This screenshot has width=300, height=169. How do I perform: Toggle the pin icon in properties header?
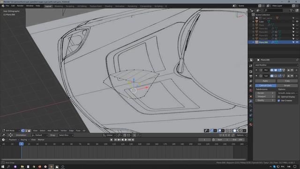[297, 60]
